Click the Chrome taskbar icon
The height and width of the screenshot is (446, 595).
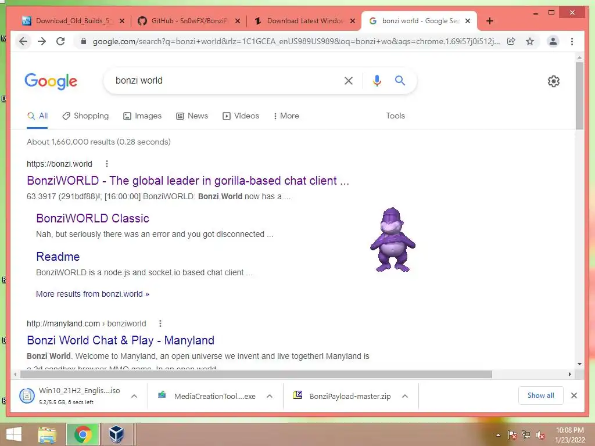pyautogui.click(x=83, y=434)
